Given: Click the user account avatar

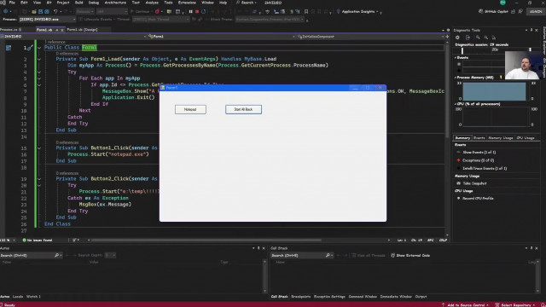Looking at the screenshot, I should click(x=502, y=3).
